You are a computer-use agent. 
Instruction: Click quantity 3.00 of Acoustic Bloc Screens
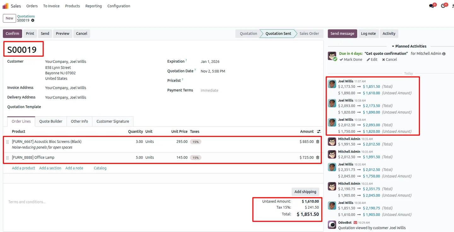[139, 142]
